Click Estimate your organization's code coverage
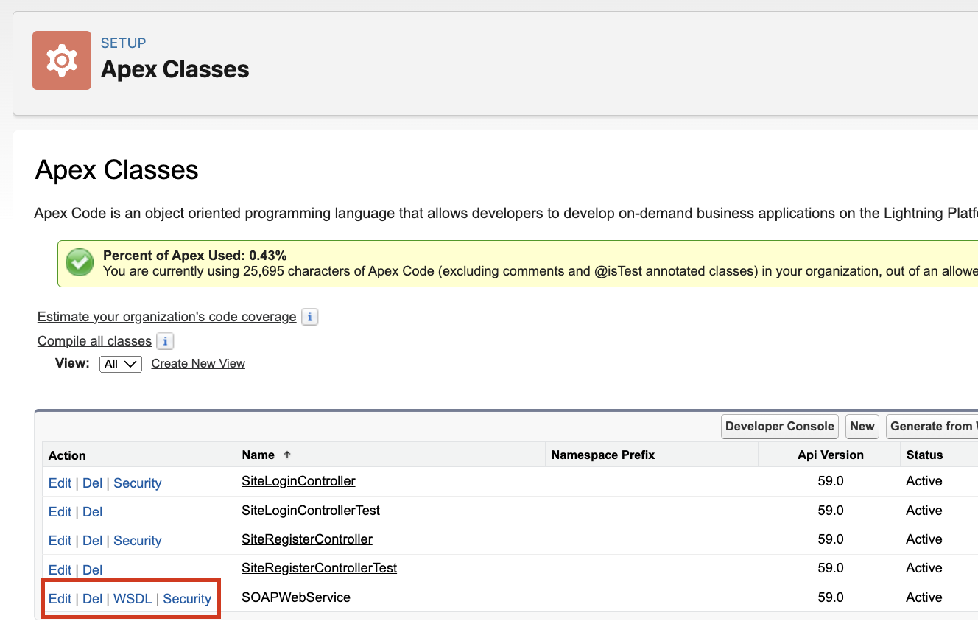 (167, 317)
